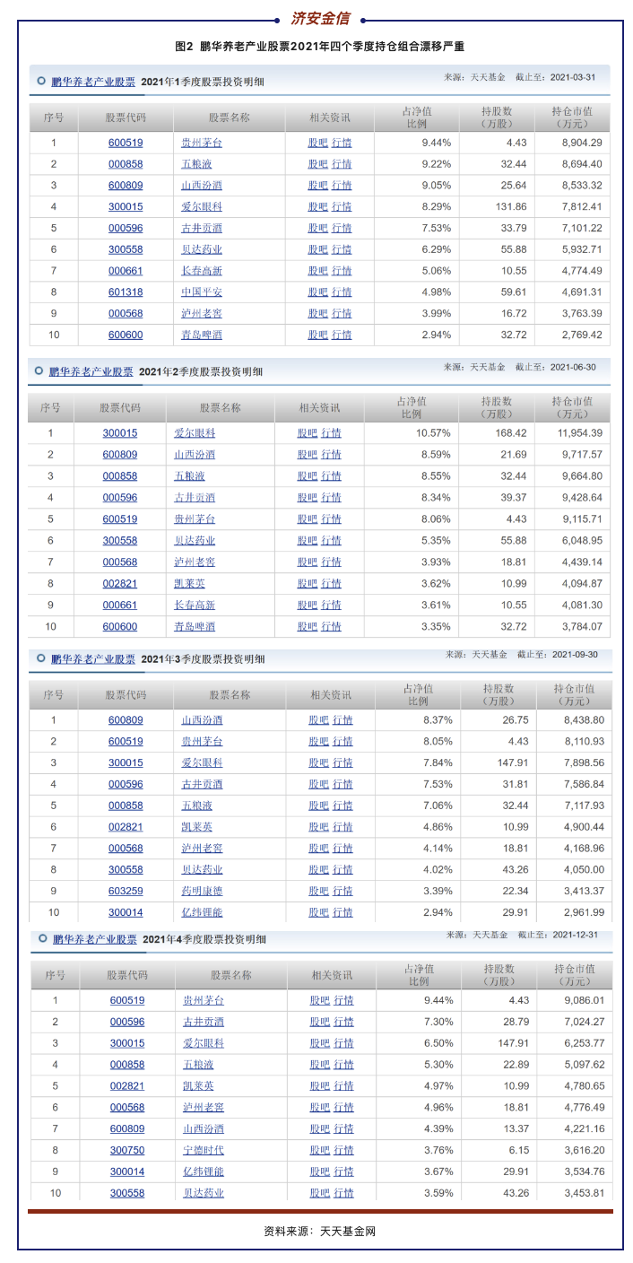633x1263 pixels.
Task: Open 亿纬锂能 link in the 4季度 table
Action: tap(204, 1172)
